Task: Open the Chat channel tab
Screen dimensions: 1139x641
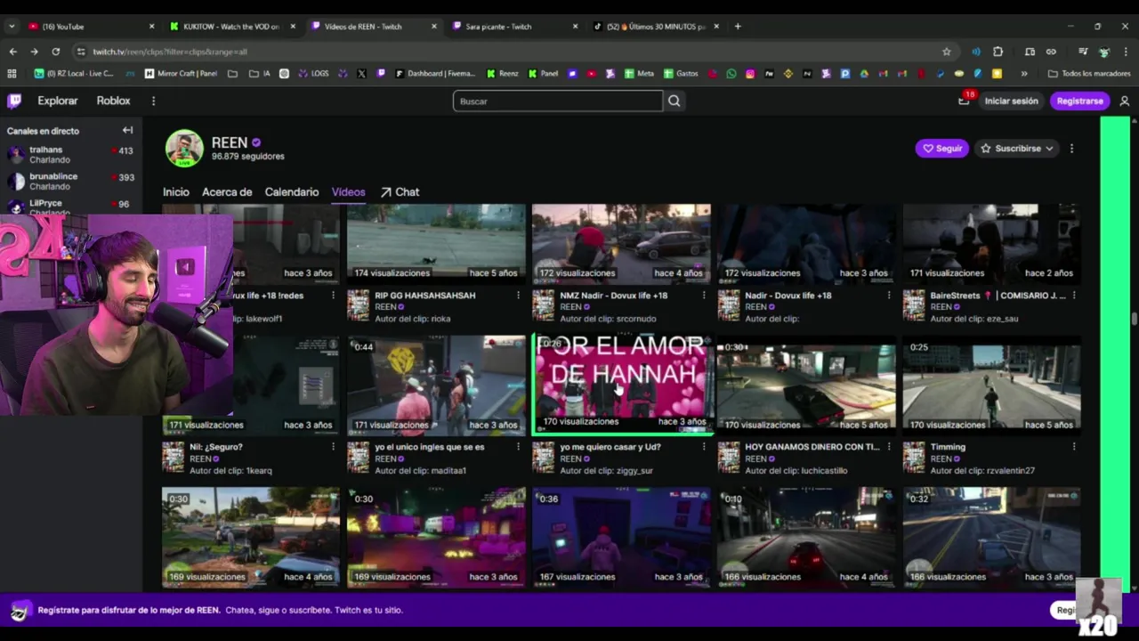Action: click(400, 192)
